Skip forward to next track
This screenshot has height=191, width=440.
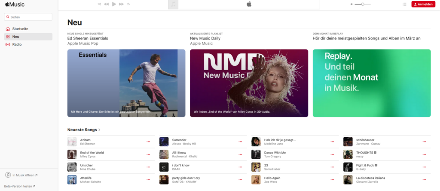pyautogui.click(x=121, y=4)
